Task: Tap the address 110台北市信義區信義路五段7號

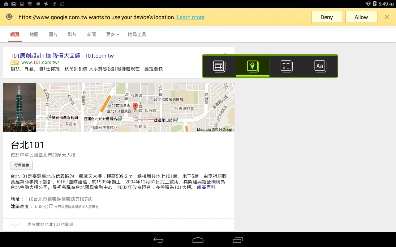Action: [x=58, y=199]
